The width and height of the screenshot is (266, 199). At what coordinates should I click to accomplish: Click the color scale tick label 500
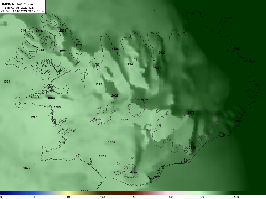(102, 197)
